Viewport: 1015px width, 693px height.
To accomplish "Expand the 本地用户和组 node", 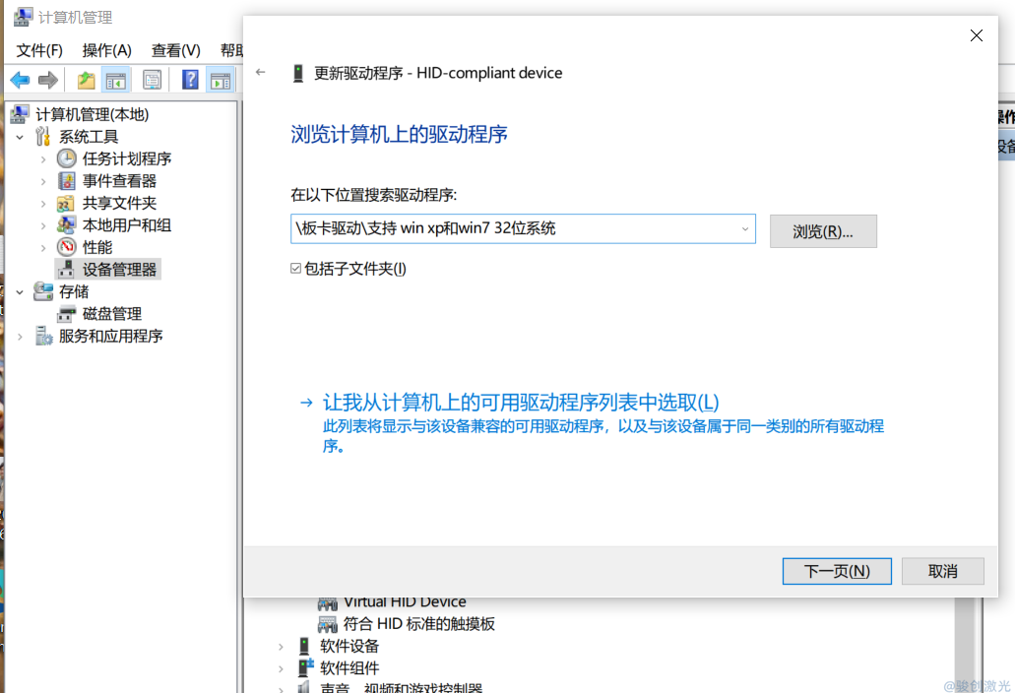I will pyautogui.click(x=43, y=225).
